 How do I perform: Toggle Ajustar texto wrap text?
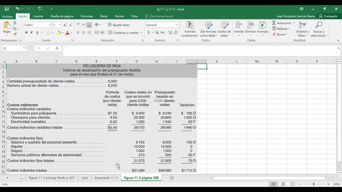pos(119,25)
